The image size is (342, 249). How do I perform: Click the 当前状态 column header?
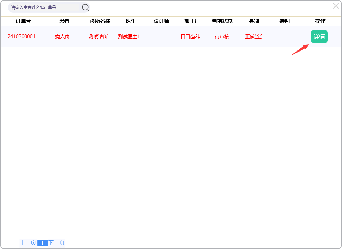222,21
